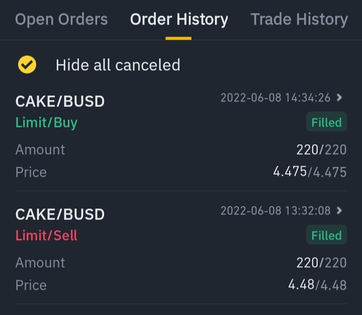
Task: Tap the Limit/Buy order type label
Action: point(46,123)
